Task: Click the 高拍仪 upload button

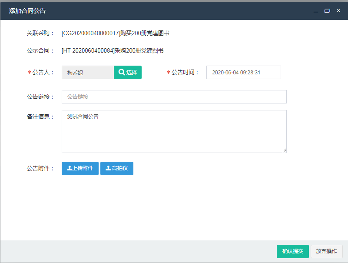Action: 117,168
